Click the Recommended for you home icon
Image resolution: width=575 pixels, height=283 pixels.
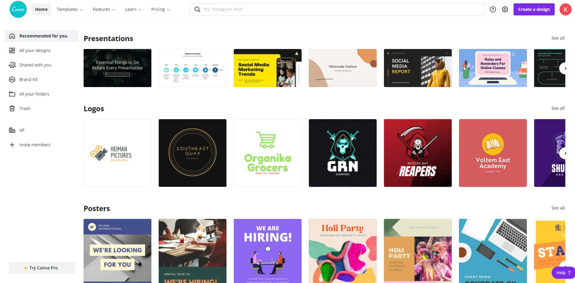coord(12,36)
